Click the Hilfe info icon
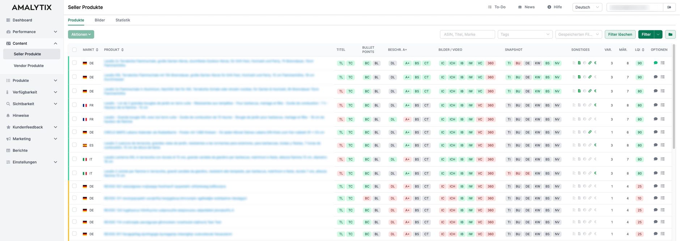Viewport: 680px width, 241px height. click(549, 7)
